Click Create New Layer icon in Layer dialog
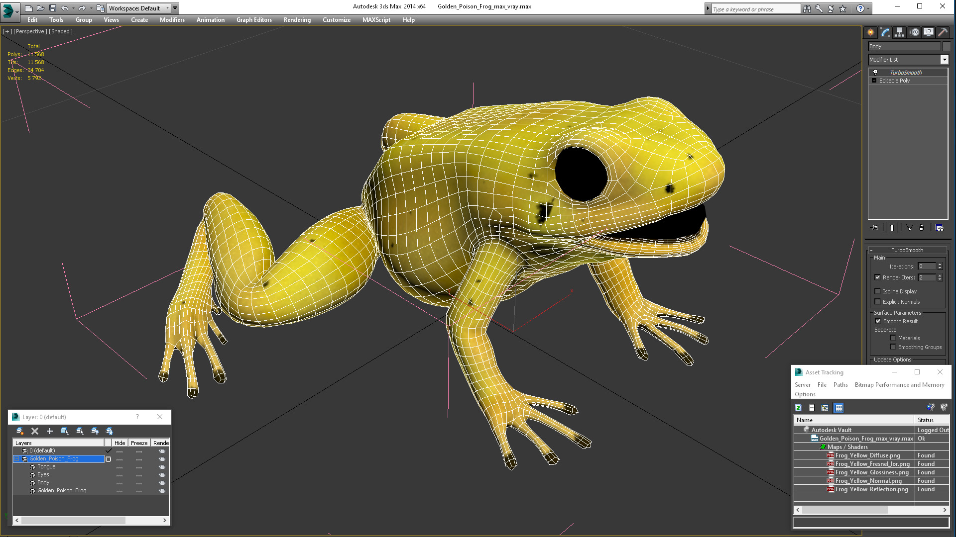Screen dimensions: 956x537 (x=19, y=431)
